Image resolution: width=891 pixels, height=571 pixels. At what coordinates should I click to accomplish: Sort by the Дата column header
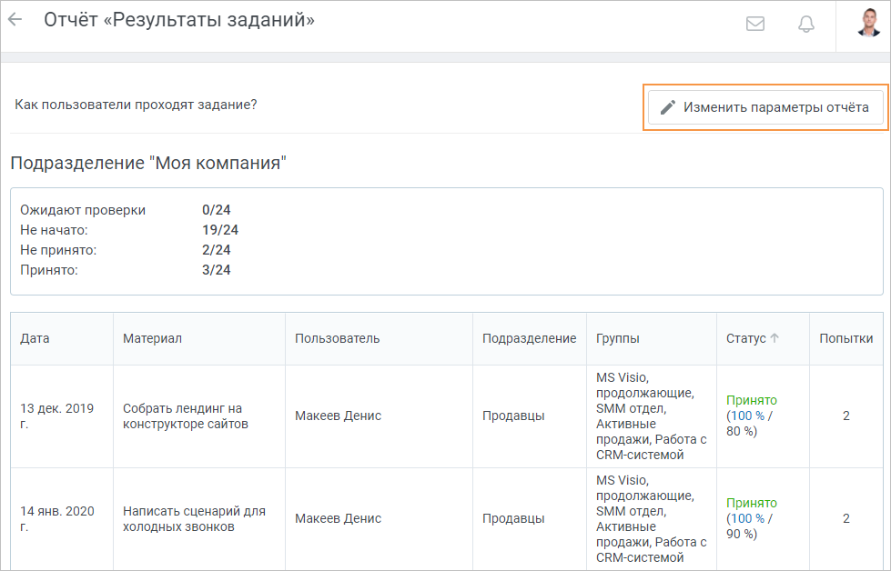pos(35,338)
